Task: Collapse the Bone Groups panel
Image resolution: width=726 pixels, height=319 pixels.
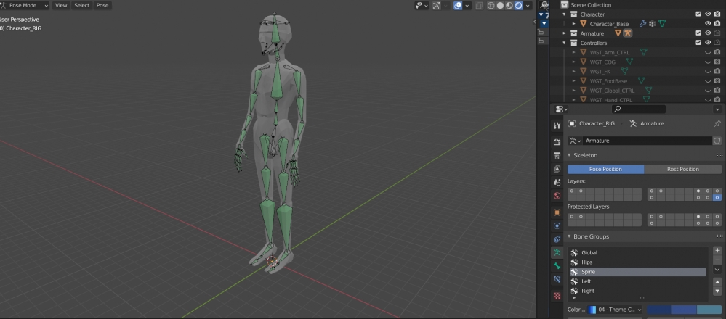Action: click(x=570, y=236)
